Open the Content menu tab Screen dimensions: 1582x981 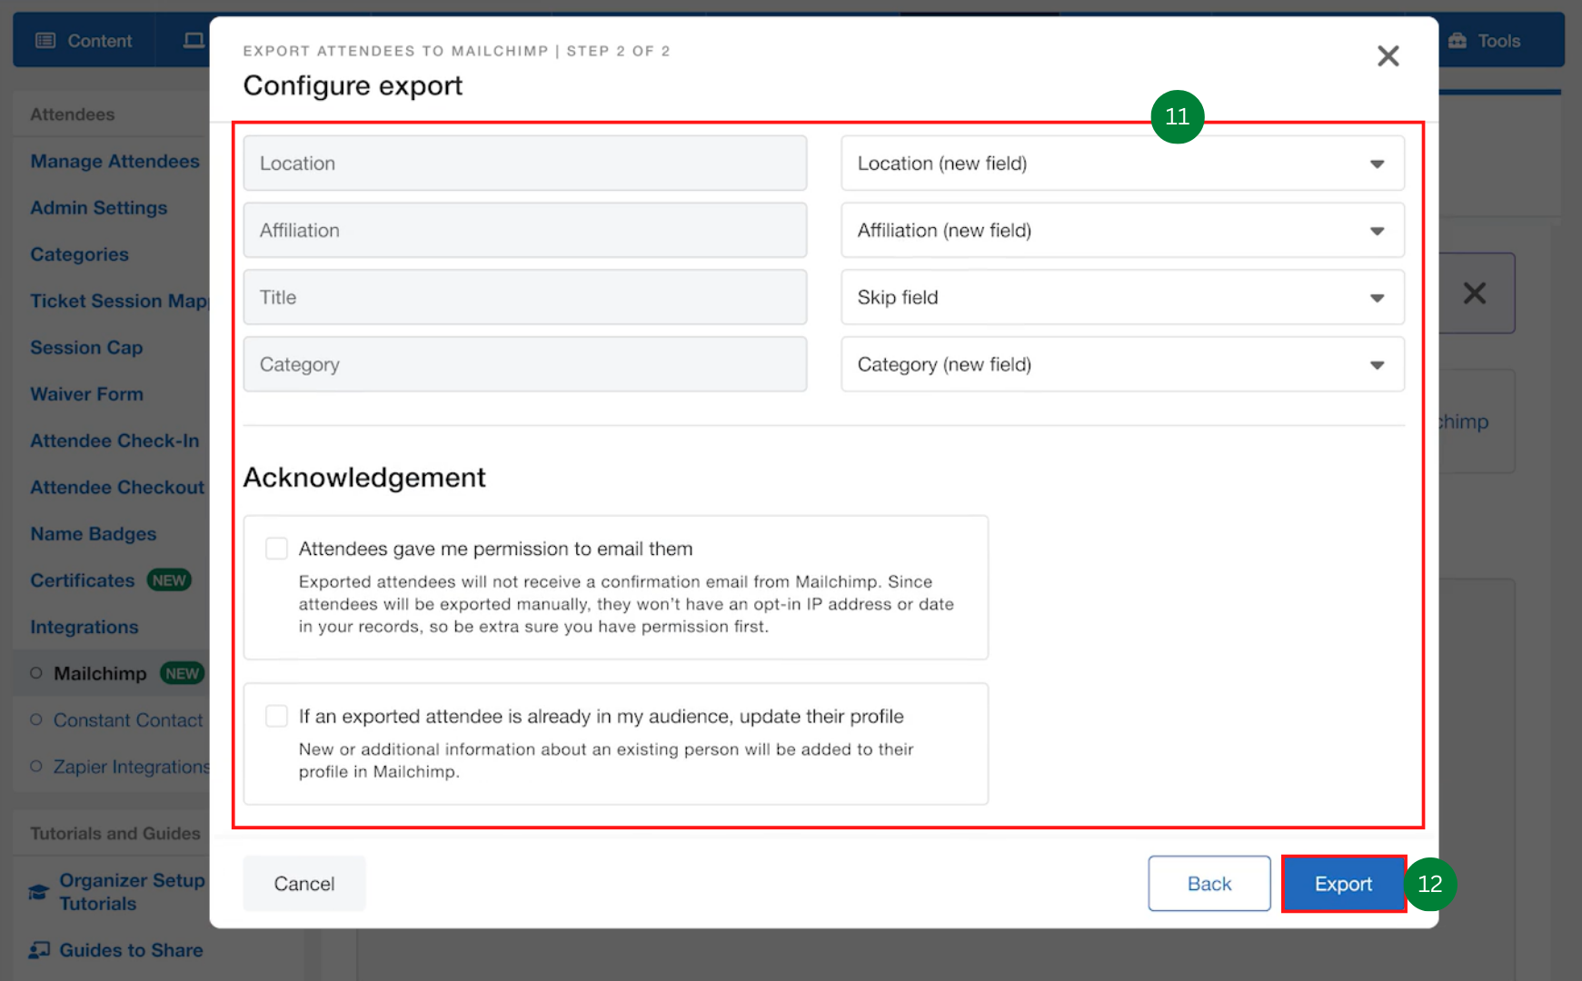(84, 41)
